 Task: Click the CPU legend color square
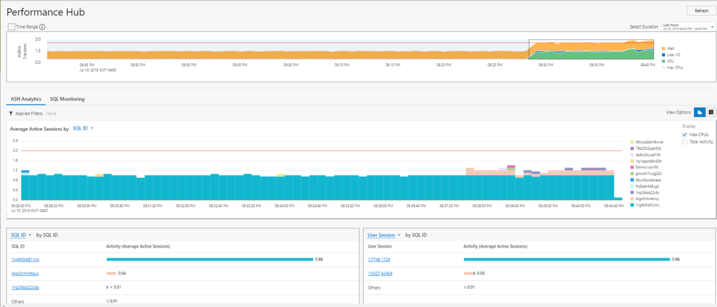[664, 61]
